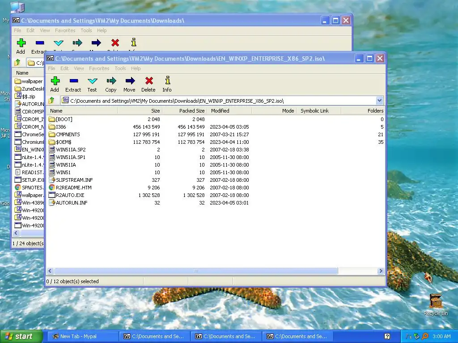This screenshot has width=458, height=343.
Task: Click the Symbolic Link column header
Action: (x=318, y=111)
